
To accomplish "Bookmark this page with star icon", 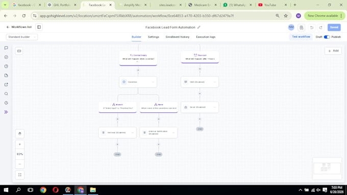I will point(286,16).
